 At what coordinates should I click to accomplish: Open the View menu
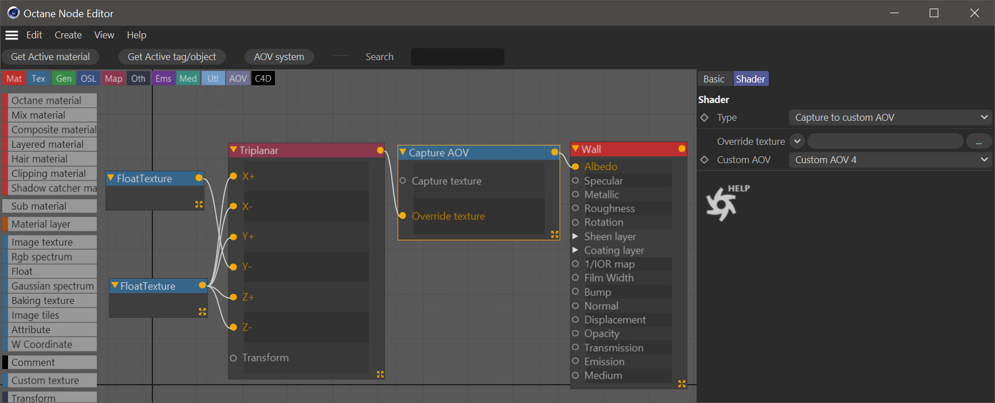click(x=104, y=35)
